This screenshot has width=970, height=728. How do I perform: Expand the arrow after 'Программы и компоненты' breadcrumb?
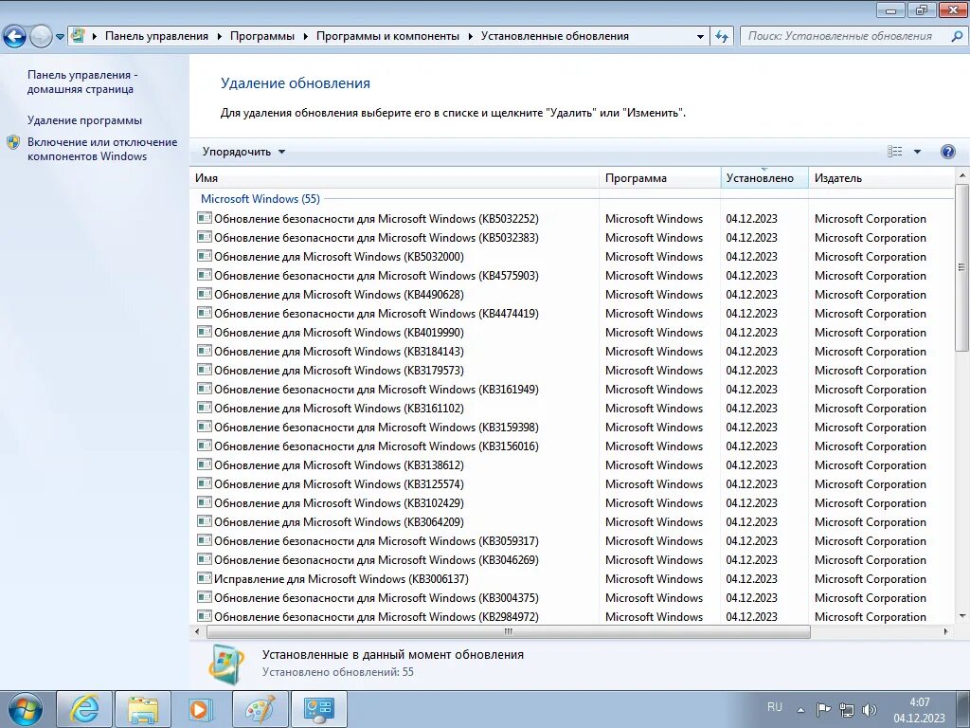click(470, 37)
